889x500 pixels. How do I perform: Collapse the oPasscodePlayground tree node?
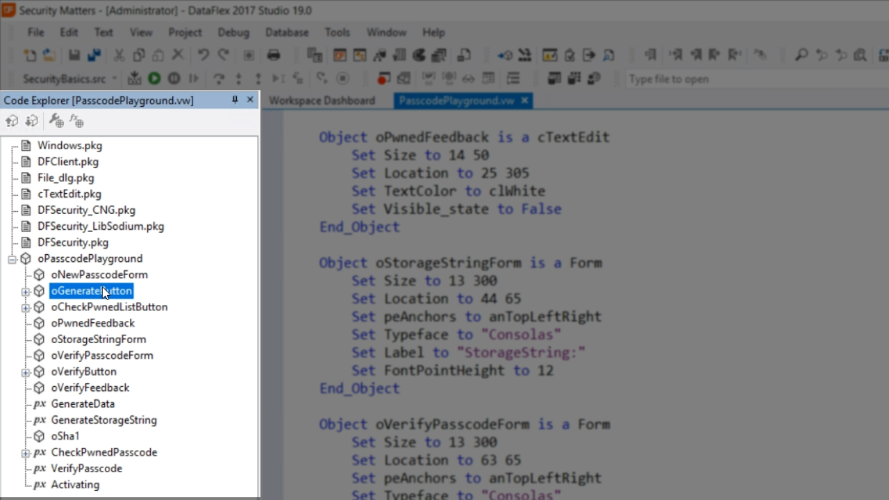coord(12,259)
